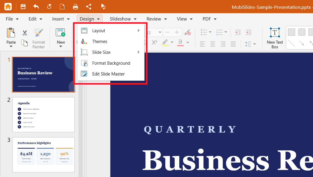Open the share icon in top bar

click(x=89, y=7)
